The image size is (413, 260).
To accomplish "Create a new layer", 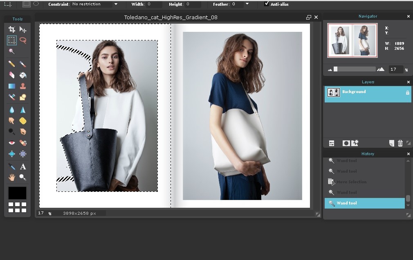I will click(391, 143).
